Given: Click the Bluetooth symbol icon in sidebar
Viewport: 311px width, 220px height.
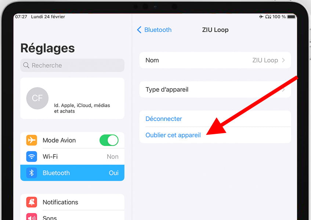Looking at the screenshot, I should [32, 173].
